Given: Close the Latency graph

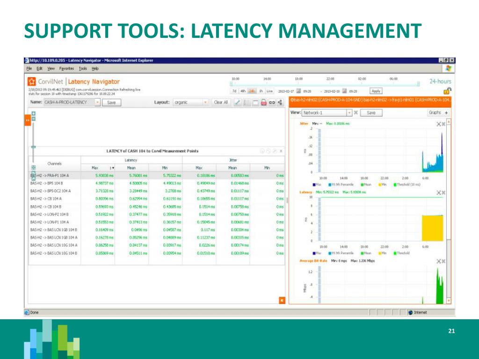Looking at the screenshot, I should pyautogui.click(x=443, y=193).
